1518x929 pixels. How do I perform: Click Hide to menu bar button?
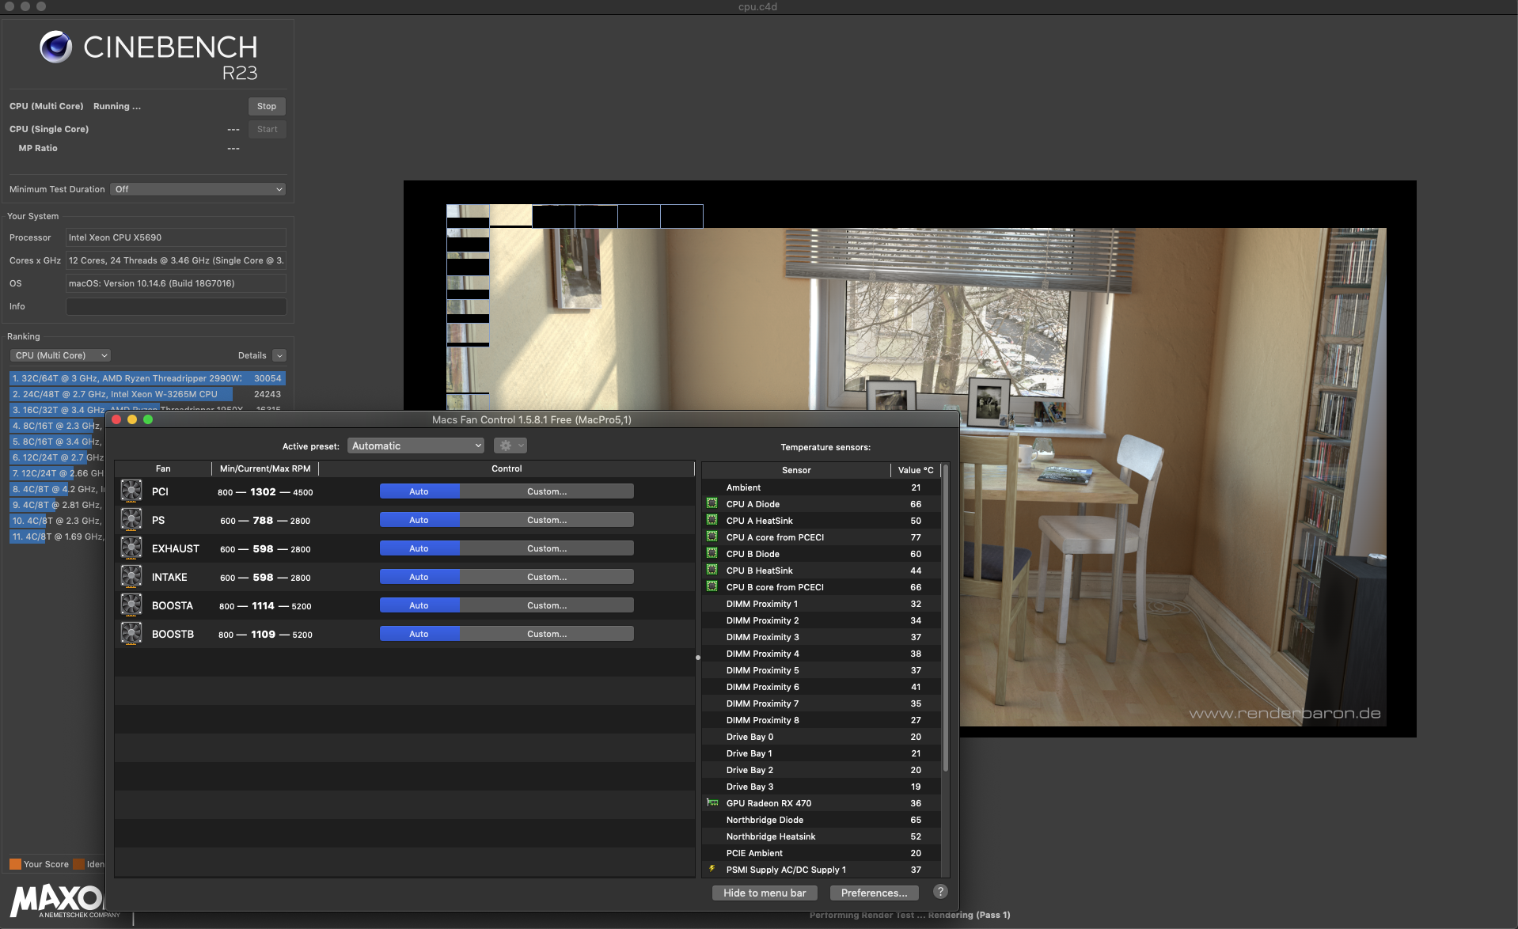(x=765, y=893)
